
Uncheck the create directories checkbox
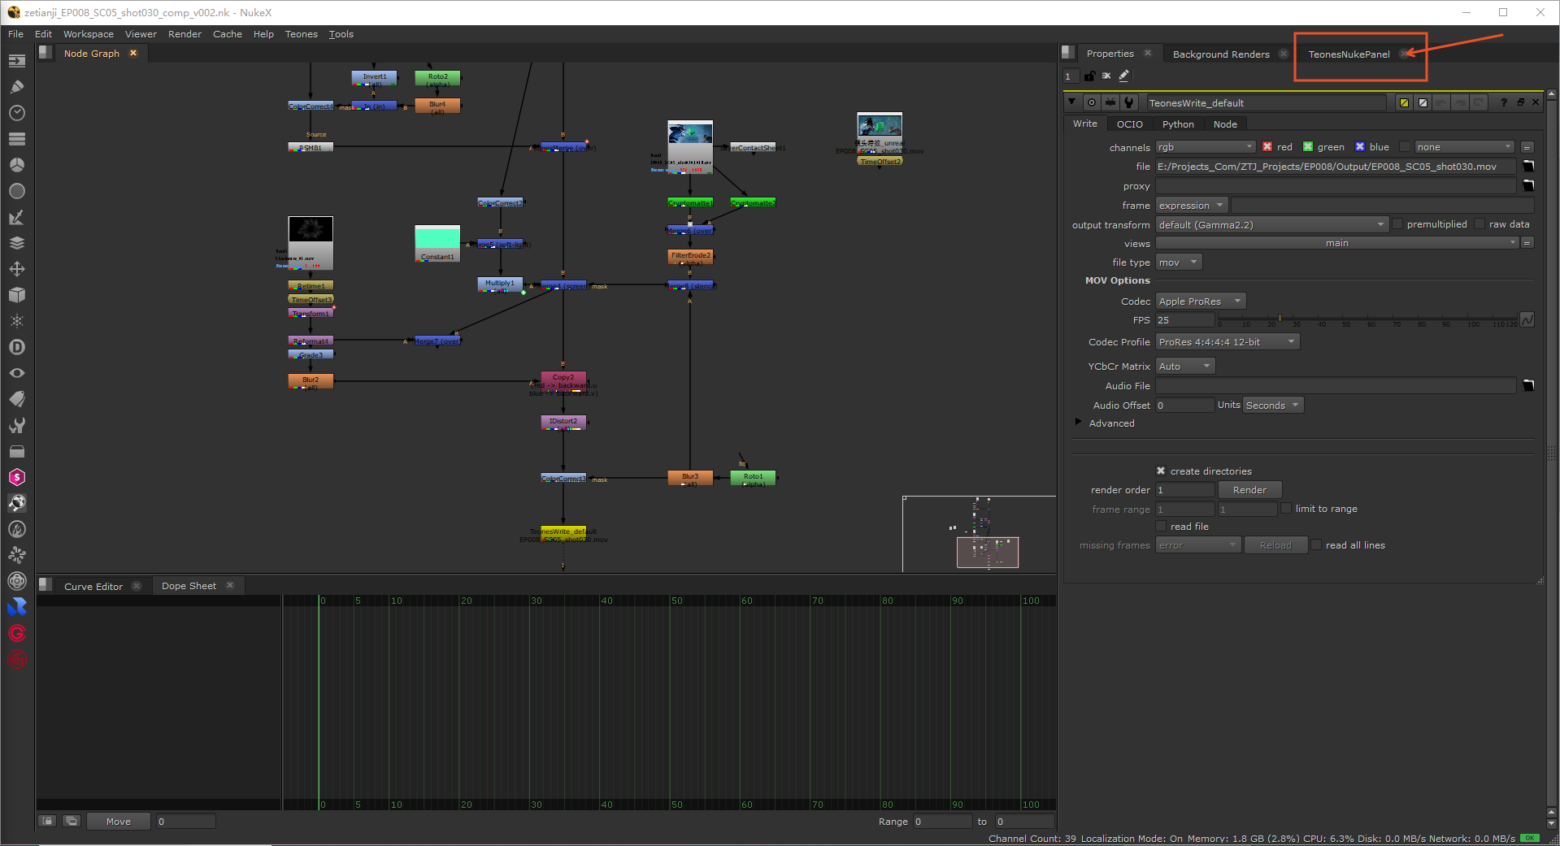(x=1161, y=471)
